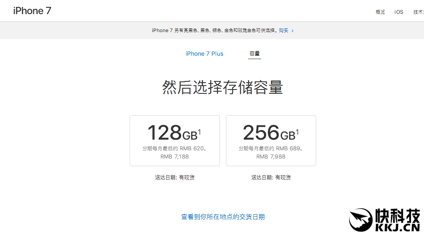Open the iPhone 7 Plus step

[x=205, y=54]
